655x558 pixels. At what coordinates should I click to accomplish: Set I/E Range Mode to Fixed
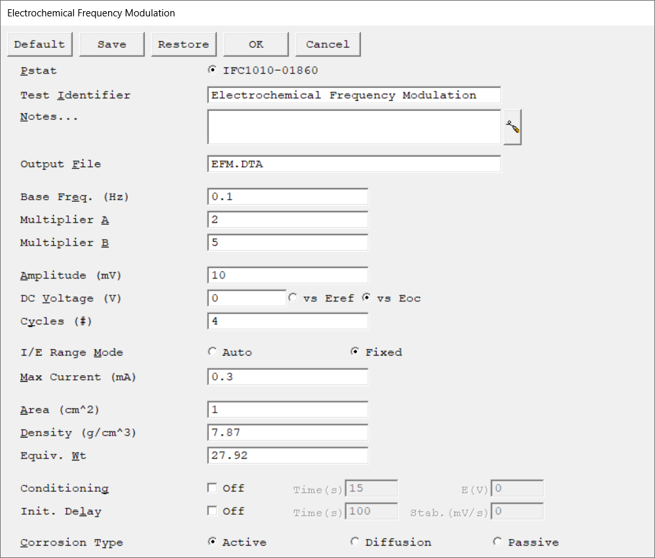pos(354,351)
